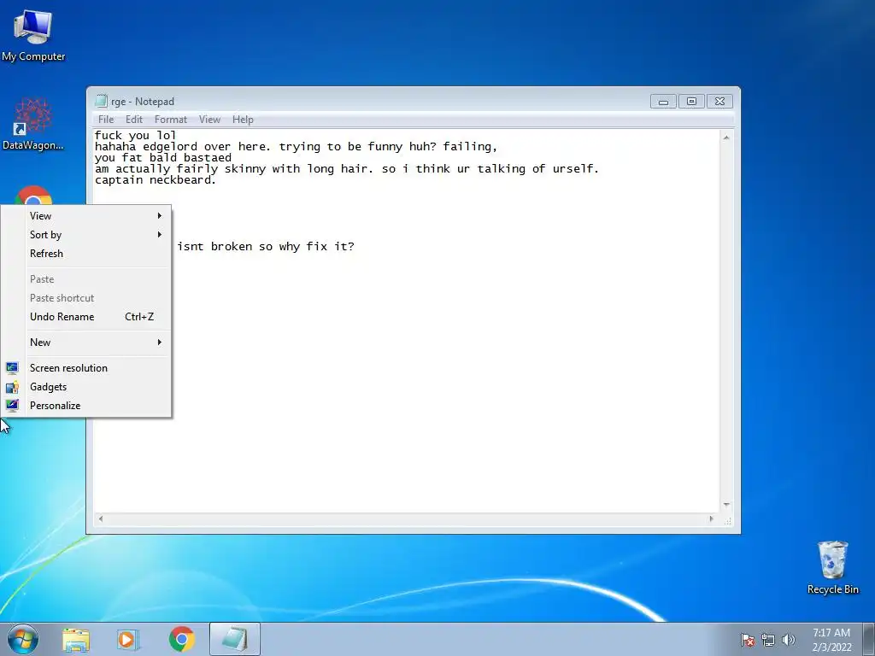
Task: Click Gadgets menu icon
Action: point(12,387)
